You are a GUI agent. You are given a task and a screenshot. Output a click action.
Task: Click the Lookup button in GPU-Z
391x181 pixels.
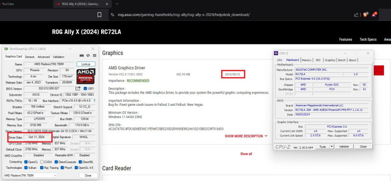(86, 64)
